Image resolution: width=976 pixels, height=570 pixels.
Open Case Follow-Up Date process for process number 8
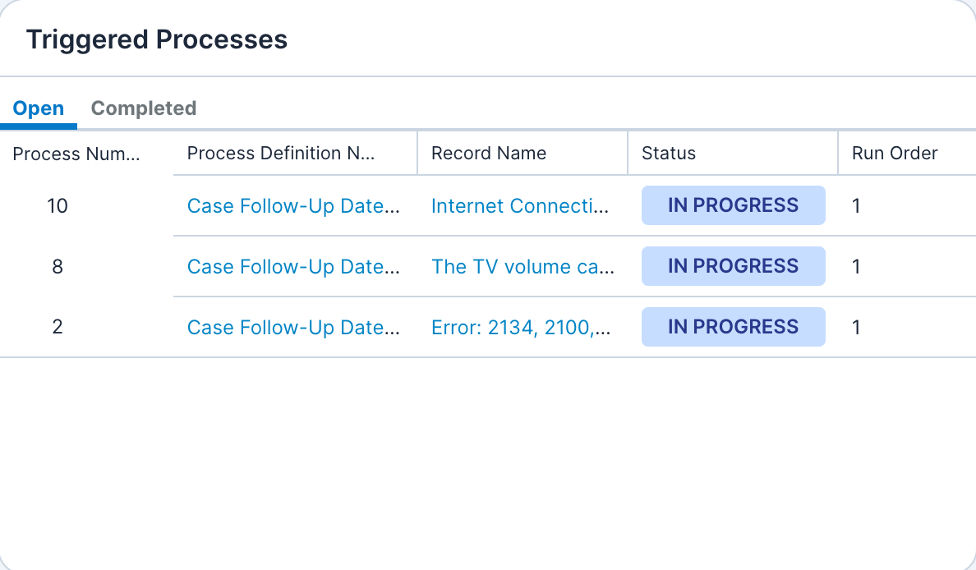[x=294, y=266]
